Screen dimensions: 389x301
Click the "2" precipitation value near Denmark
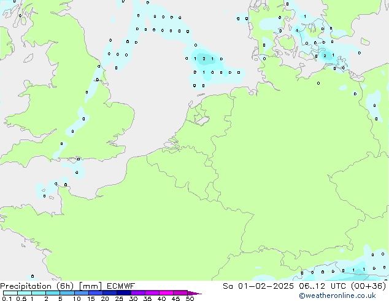(324, 56)
